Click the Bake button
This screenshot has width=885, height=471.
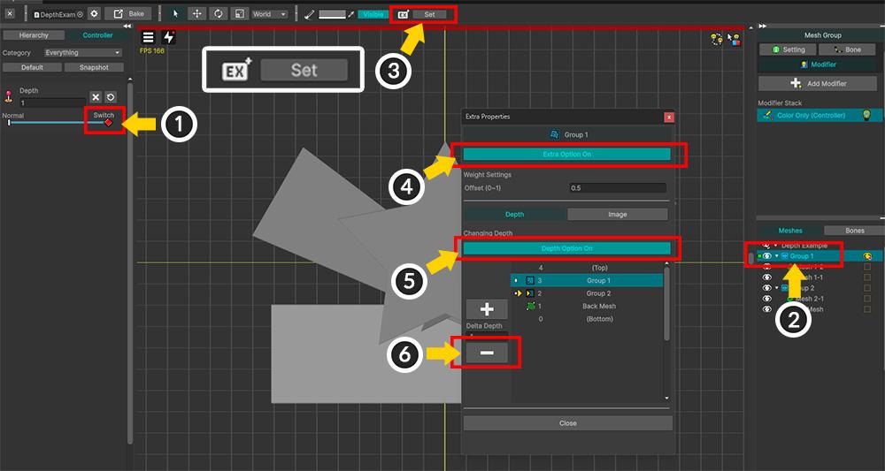click(128, 14)
